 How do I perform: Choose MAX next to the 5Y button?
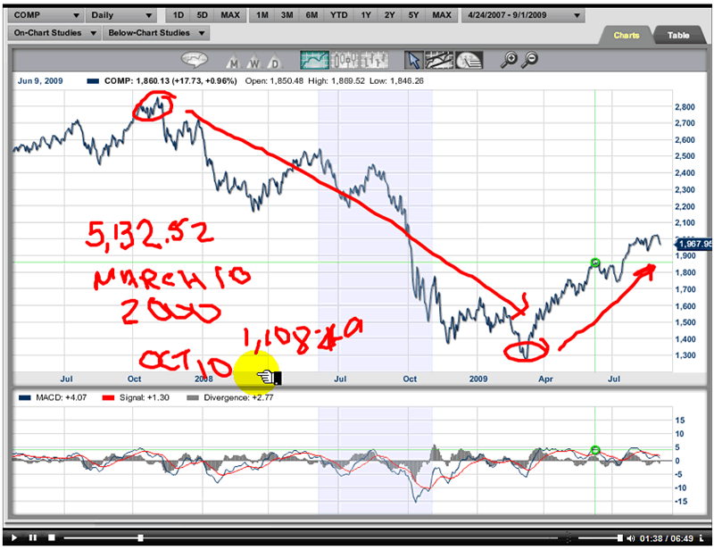441,15
